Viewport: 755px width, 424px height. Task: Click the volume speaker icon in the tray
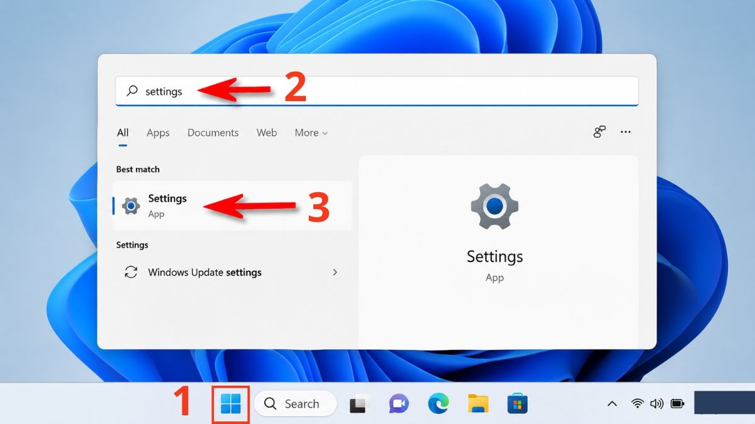pos(657,403)
